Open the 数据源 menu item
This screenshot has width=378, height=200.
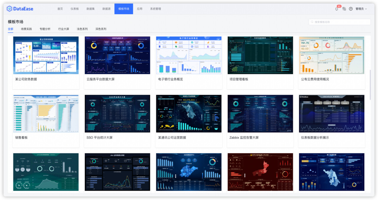click(106, 9)
